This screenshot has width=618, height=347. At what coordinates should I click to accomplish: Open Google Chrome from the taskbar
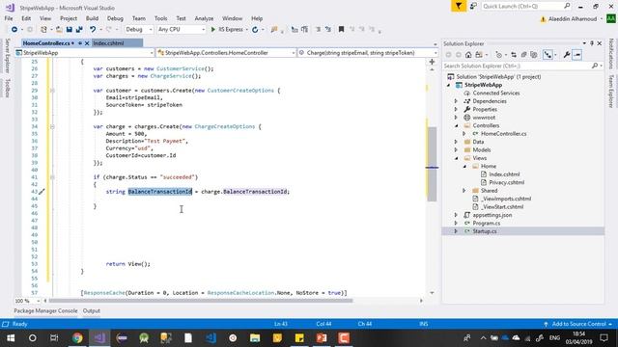coord(77,338)
